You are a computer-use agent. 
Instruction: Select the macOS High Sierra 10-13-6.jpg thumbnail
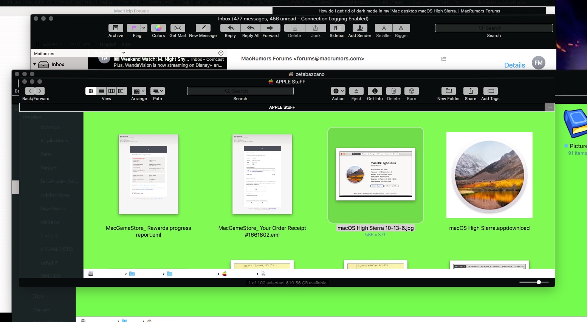pos(376,174)
